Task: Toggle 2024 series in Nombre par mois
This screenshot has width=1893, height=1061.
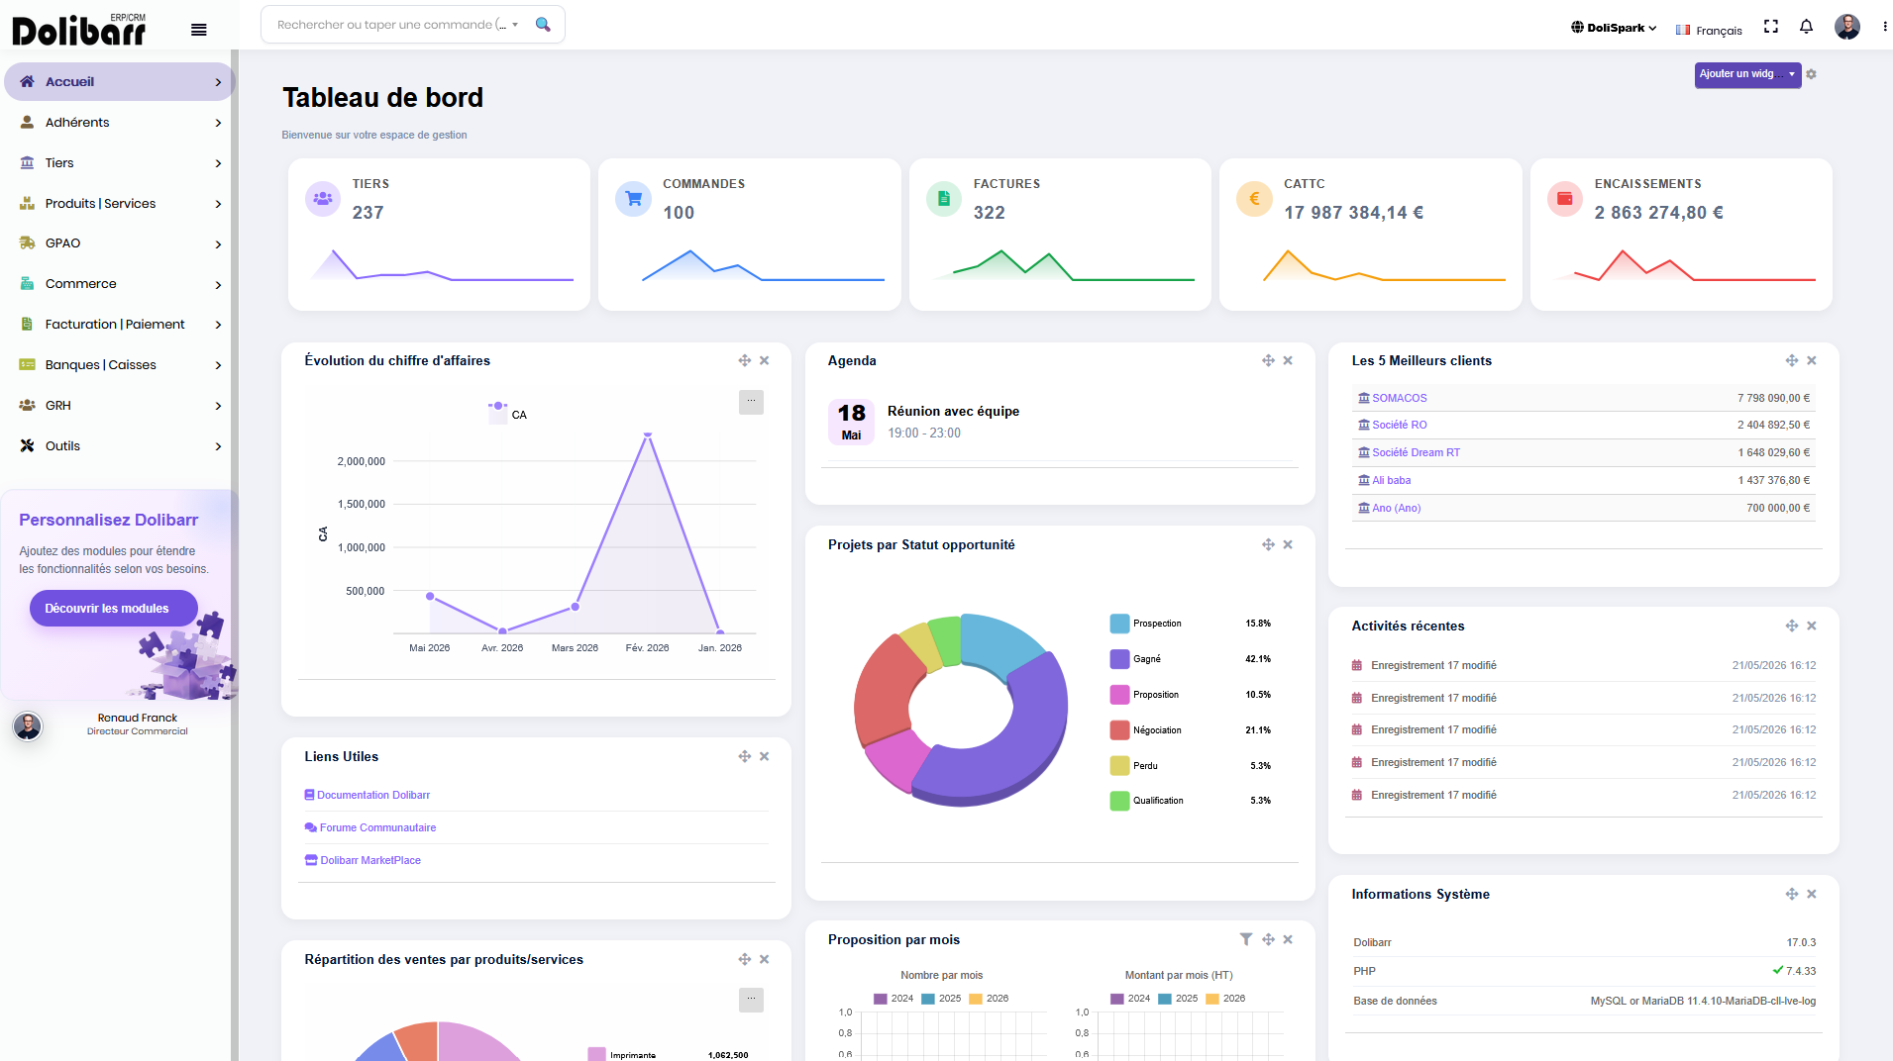Action: [x=894, y=999]
